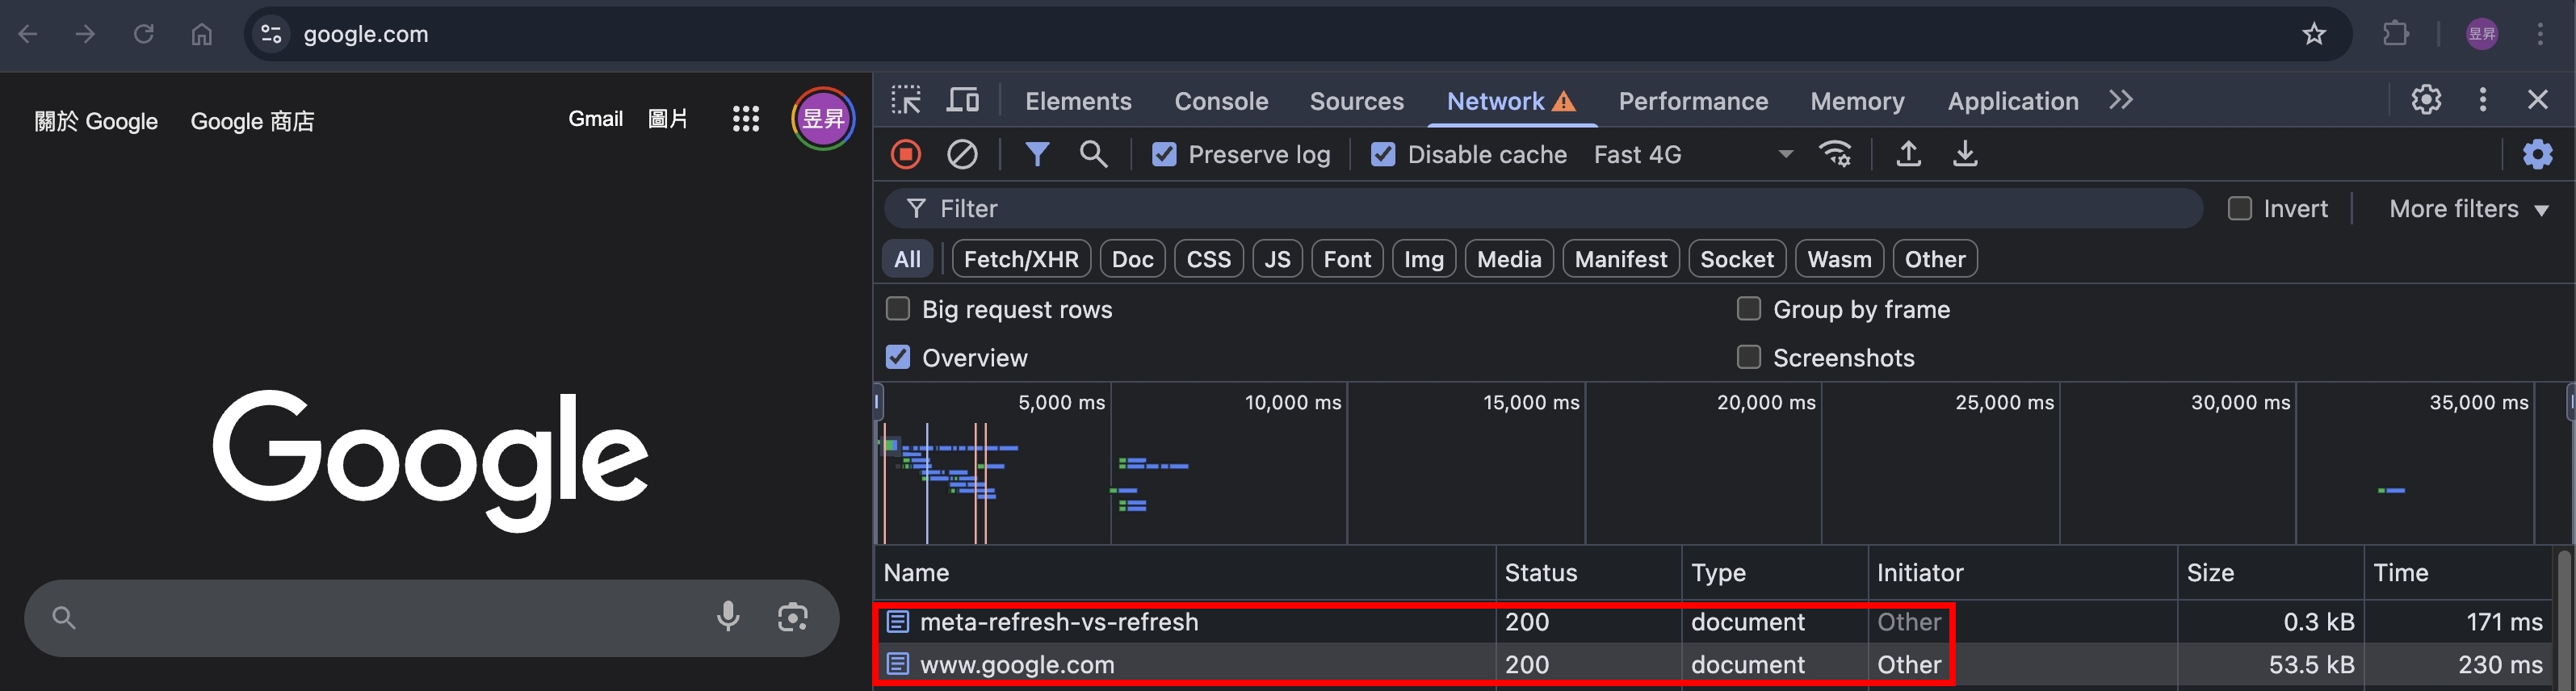Filter requests by CSS type
Image resolution: width=2576 pixels, height=691 pixels.
click(1208, 259)
